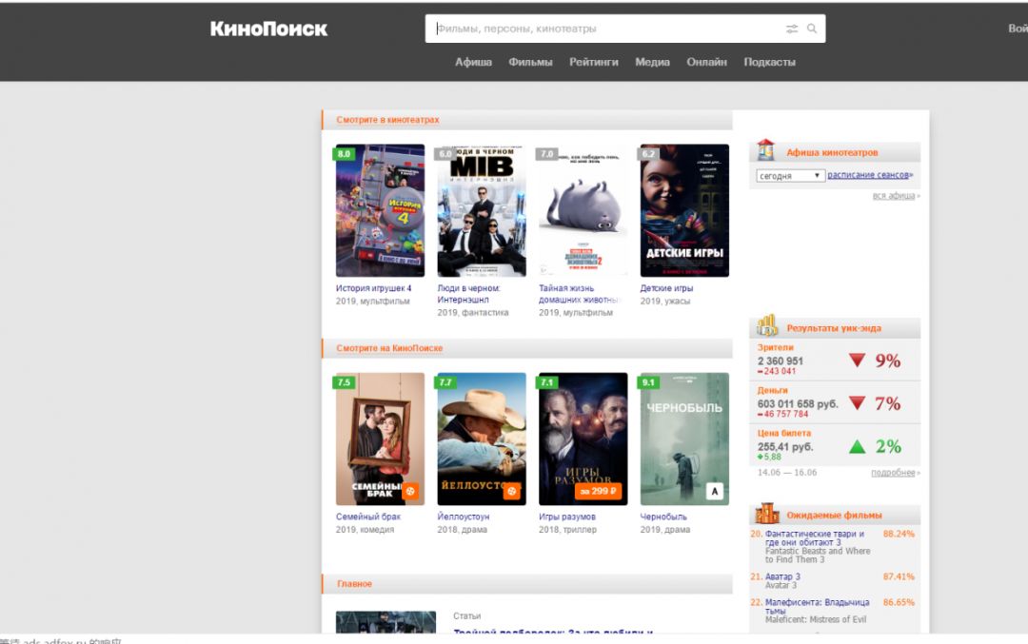Open the Афиша menu

coord(473,62)
